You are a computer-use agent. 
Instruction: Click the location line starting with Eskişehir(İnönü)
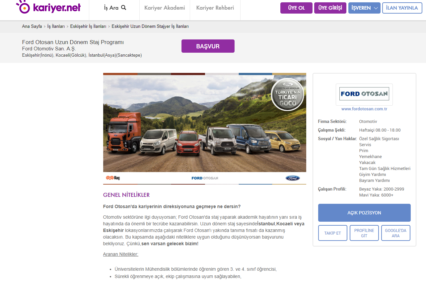82,55
